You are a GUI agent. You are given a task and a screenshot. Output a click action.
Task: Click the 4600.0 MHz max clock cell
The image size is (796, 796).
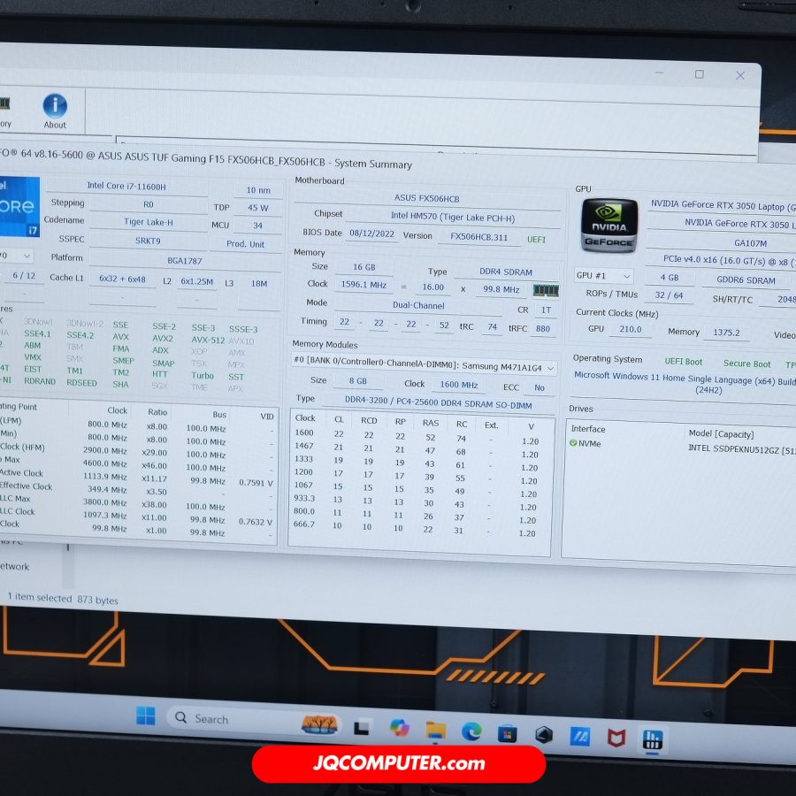pos(104,463)
